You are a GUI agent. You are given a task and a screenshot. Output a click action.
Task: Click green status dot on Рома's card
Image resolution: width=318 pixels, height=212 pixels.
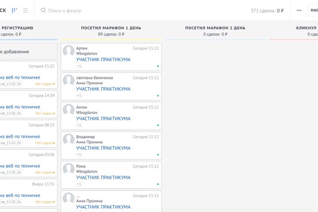click(158, 184)
